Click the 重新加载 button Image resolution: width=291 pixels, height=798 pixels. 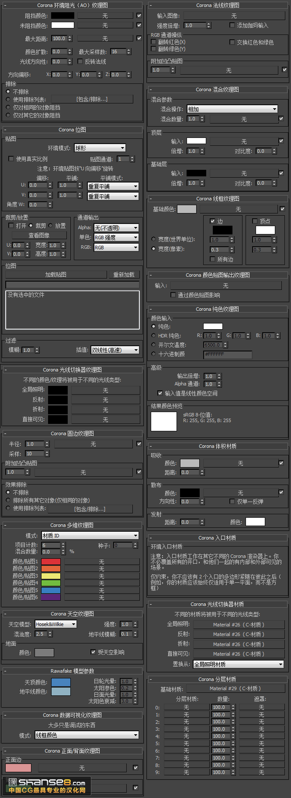tap(124, 275)
